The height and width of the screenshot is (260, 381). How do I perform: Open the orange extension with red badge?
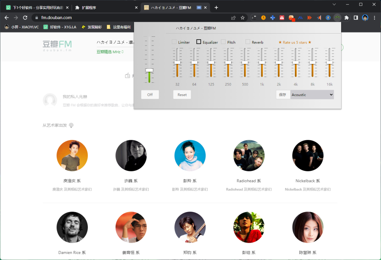click(291, 18)
